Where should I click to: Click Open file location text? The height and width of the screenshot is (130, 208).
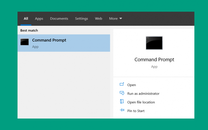[x=141, y=102]
